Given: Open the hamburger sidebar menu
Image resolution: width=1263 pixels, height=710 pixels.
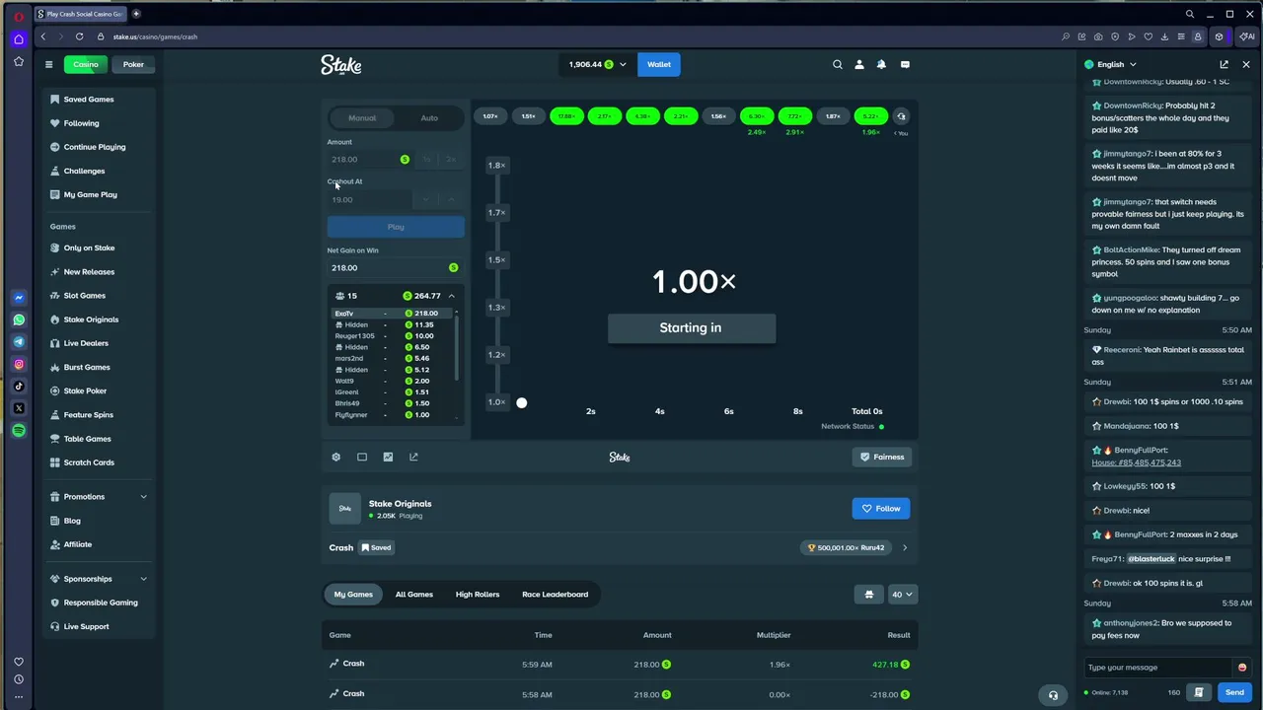Looking at the screenshot, I should pyautogui.click(x=48, y=64).
